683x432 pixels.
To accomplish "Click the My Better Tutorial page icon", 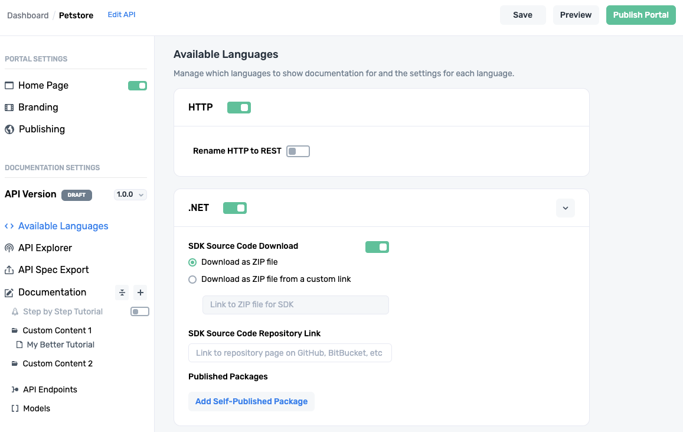I will coord(19,345).
